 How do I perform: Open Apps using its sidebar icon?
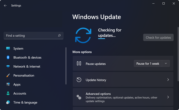(x=8, y=84)
